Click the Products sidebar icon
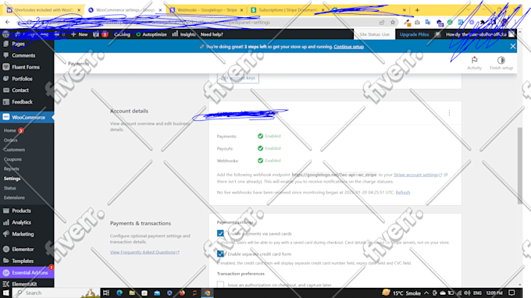Viewport: 531px width, 298px height. pyautogui.click(x=6, y=211)
